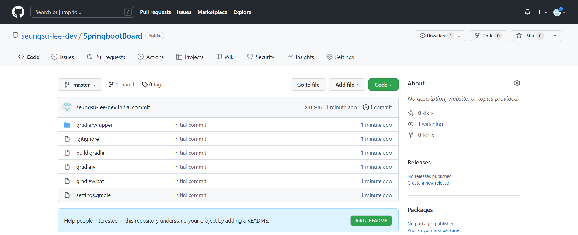The width and height of the screenshot is (578, 235).
Task: Open Issues in the top navbar
Action: (184, 12)
